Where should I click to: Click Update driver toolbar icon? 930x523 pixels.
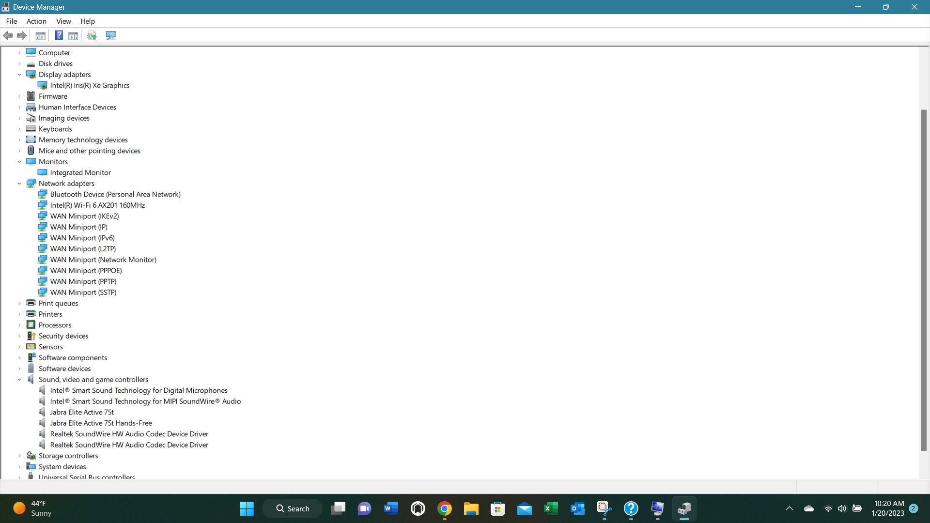point(92,35)
